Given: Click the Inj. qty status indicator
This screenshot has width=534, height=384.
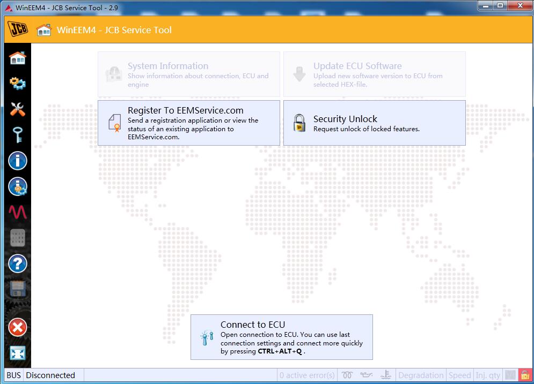Looking at the screenshot, I should pyautogui.click(x=488, y=375).
